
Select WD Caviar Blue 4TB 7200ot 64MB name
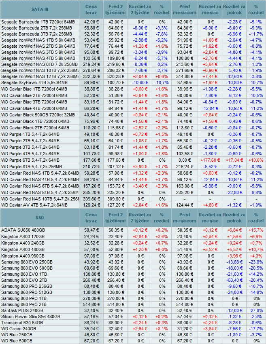(x=34, y=109)
